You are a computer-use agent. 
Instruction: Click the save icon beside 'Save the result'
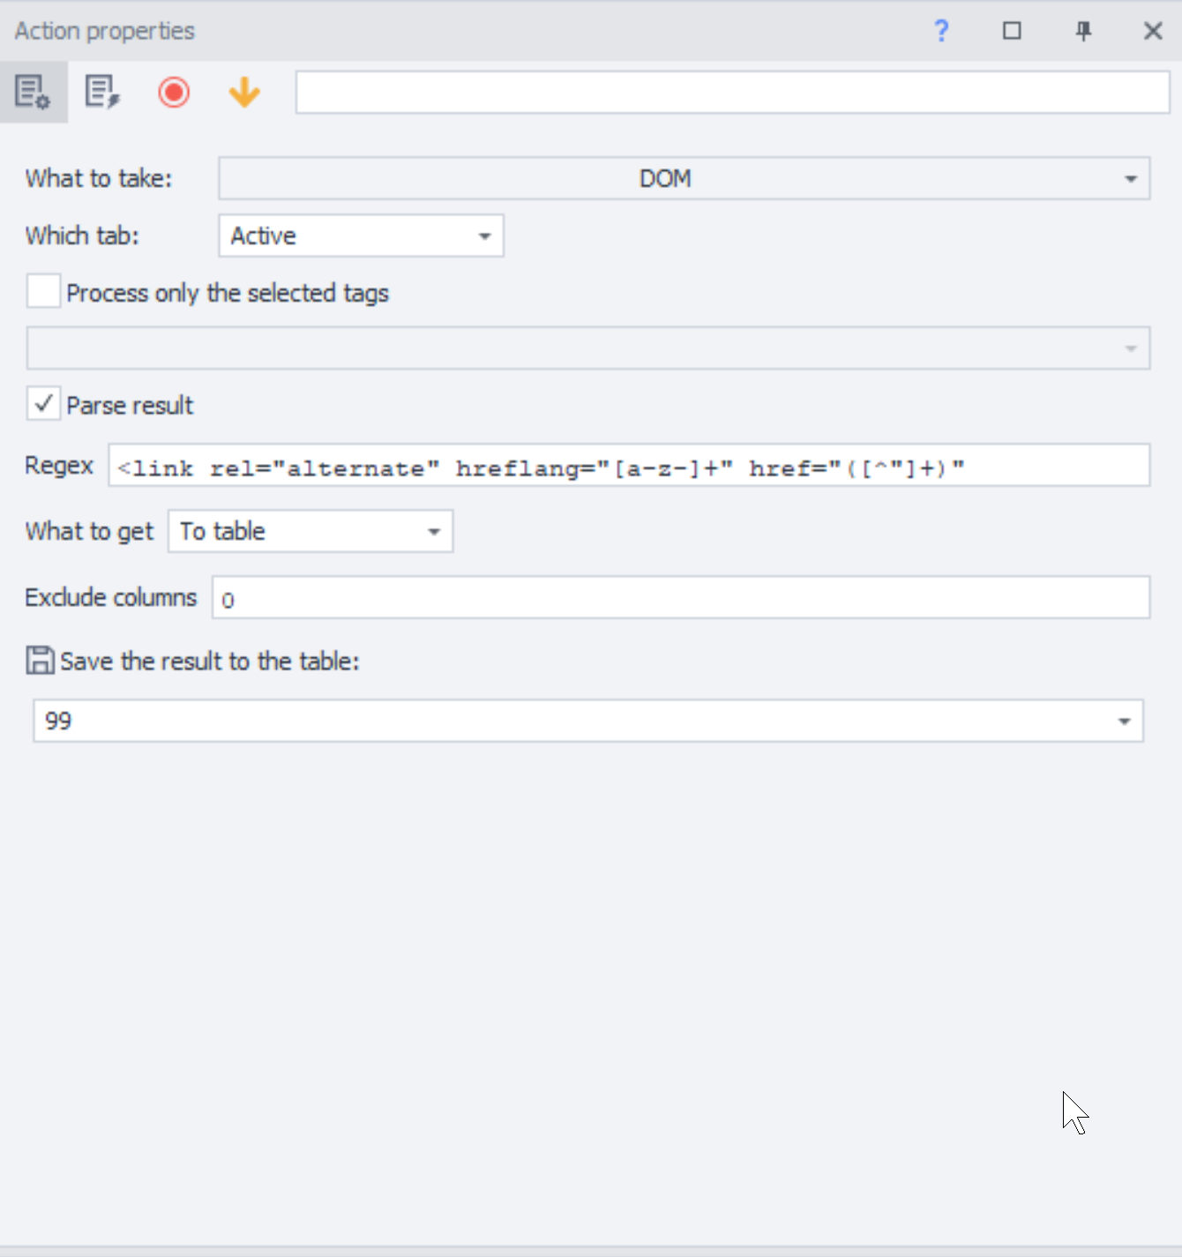tap(40, 661)
